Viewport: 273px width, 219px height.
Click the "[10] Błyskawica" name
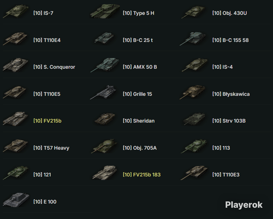coord(231,94)
